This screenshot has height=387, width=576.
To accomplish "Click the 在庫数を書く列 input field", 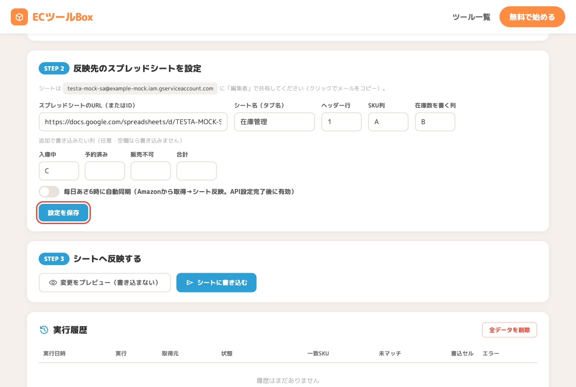I will [435, 122].
